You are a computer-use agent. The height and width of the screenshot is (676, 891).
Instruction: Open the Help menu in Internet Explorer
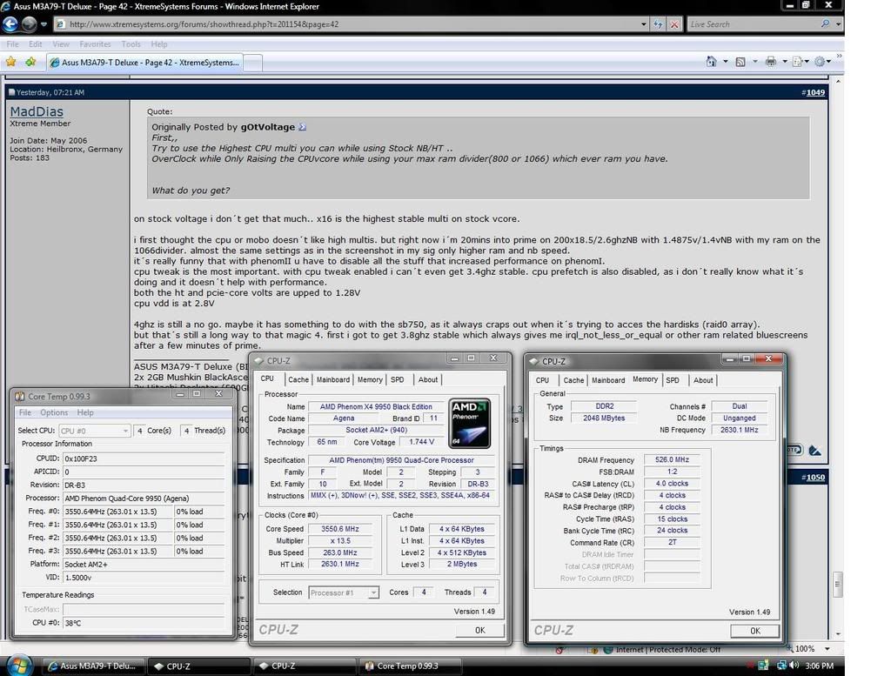coord(159,44)
